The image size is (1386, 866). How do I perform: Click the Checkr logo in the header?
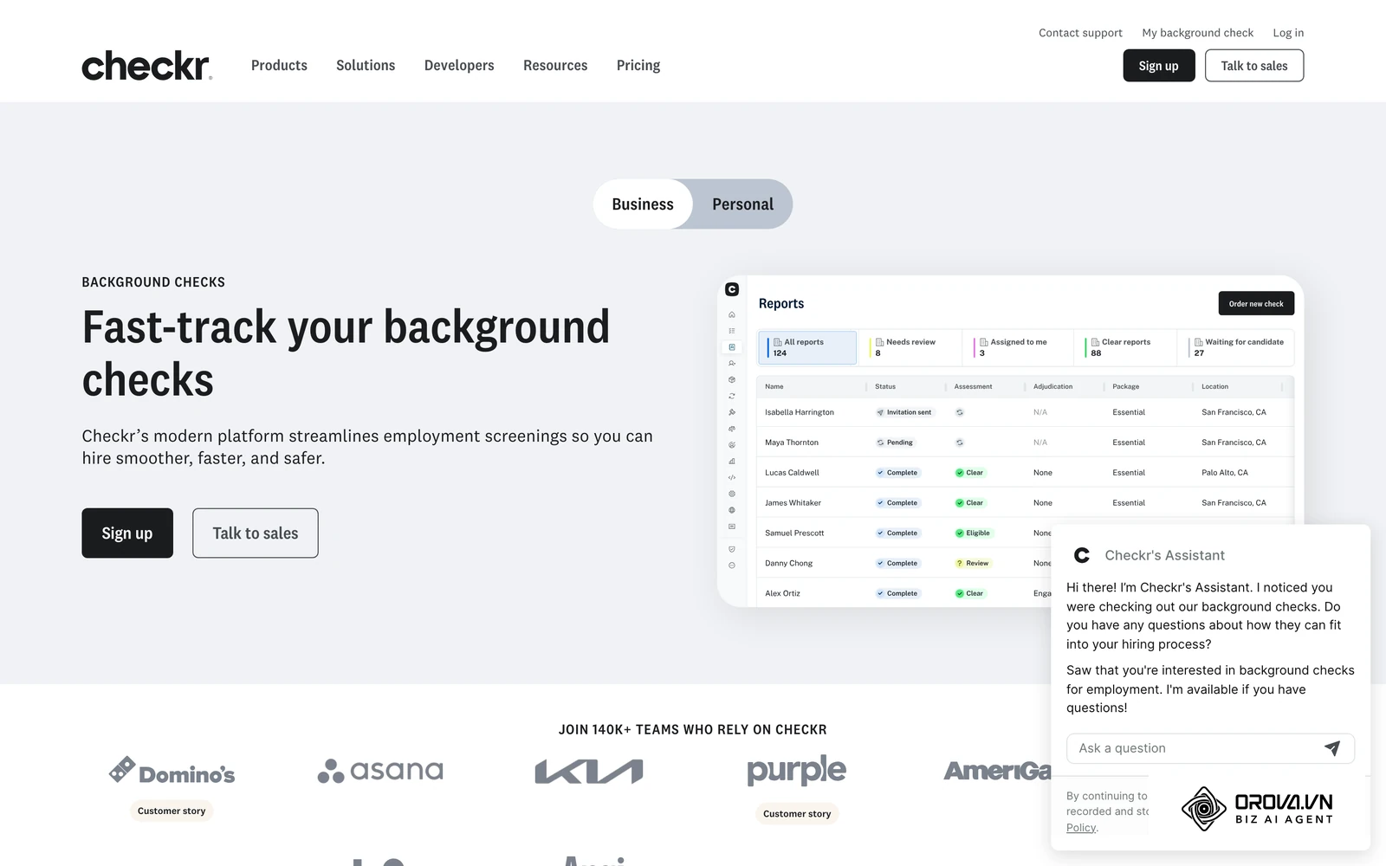pos(146,66)
